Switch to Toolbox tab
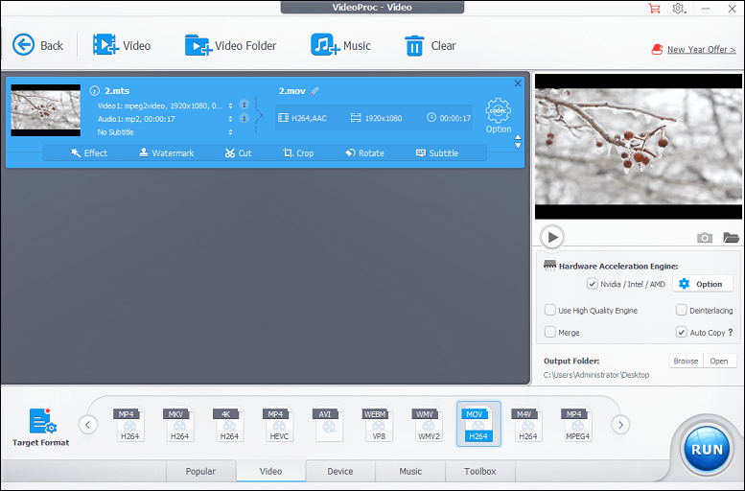This screenshot has height=491, width=745. click(479, 471)
